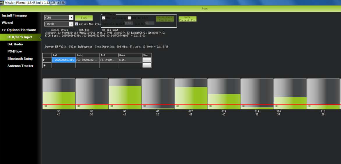Select the test1 row using its arrow marker
The image size is (341, 164).
tap(44, 60)
